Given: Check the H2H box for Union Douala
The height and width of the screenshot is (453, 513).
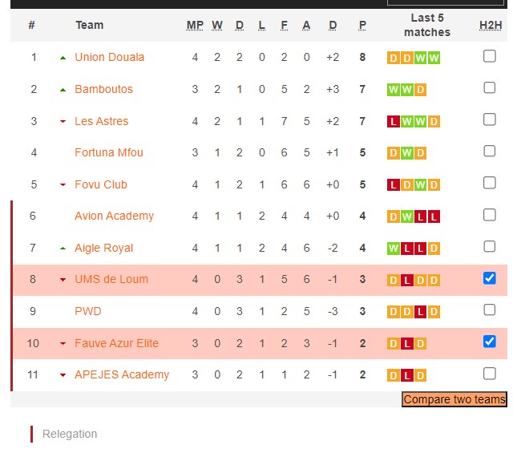Looking at the screenshot, I should click(490, 56).
